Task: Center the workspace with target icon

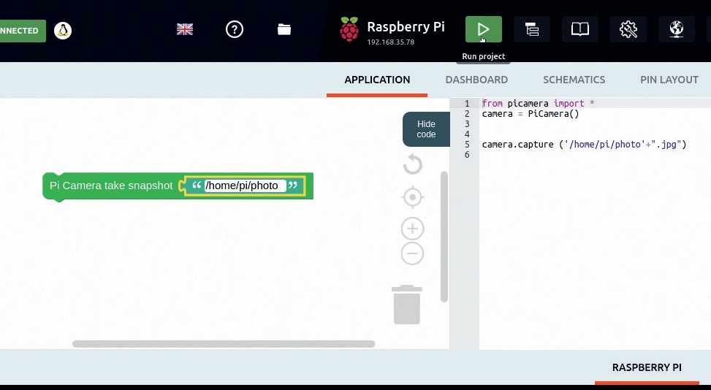Action: (x=413, y=197)
